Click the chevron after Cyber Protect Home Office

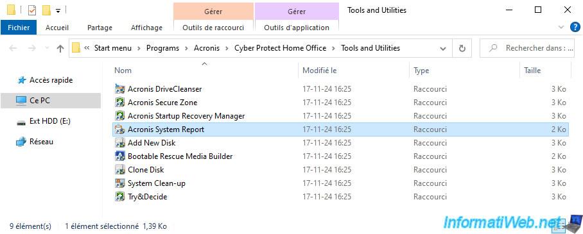tap(333, 48)
